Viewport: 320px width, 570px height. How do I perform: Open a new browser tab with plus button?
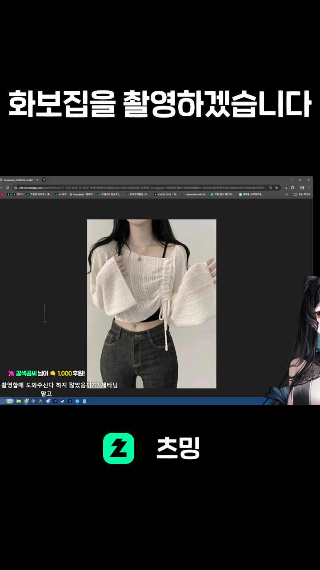44,180
